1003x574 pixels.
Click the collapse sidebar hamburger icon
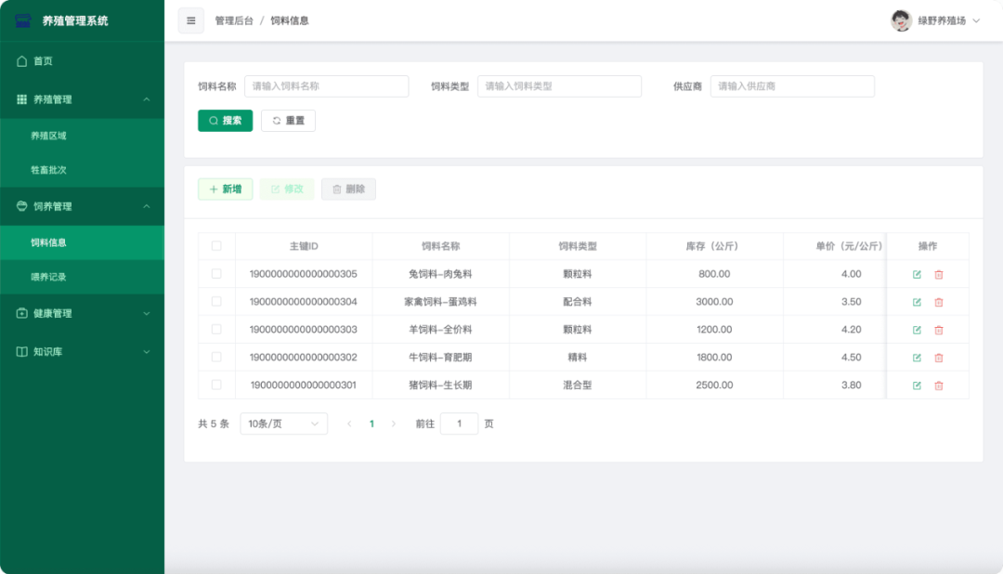[x=191, y=20]
